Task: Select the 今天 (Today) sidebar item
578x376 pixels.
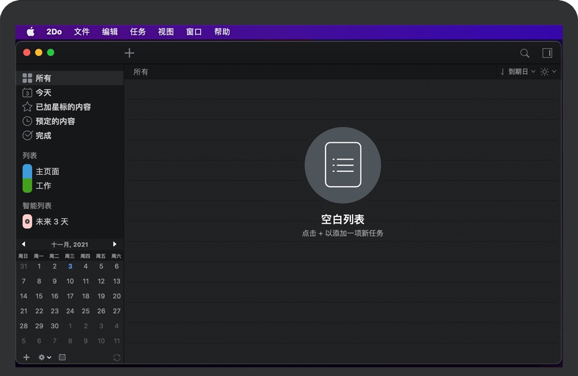Action: [43, 93]
